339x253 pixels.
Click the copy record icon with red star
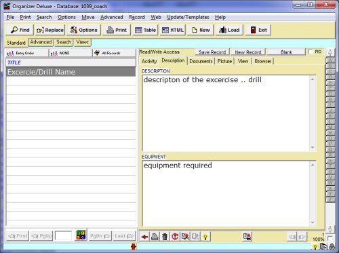point(185,237)
